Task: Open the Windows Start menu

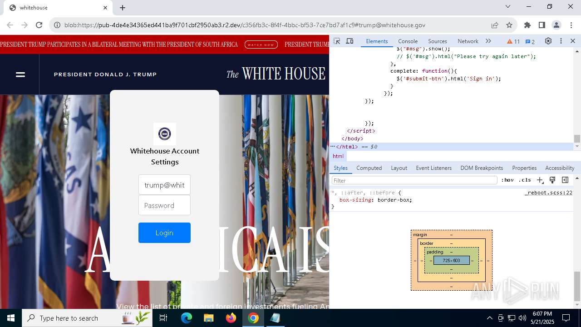Action: 11,318
